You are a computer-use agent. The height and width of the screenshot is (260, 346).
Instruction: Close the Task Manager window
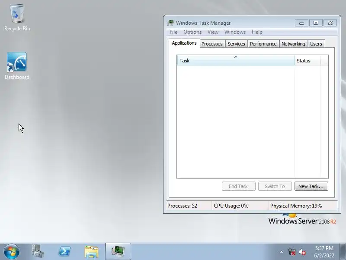330,23
